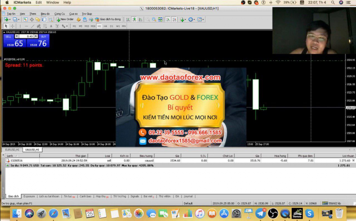
Task: Click the SELL button
Action: point(8,36)
